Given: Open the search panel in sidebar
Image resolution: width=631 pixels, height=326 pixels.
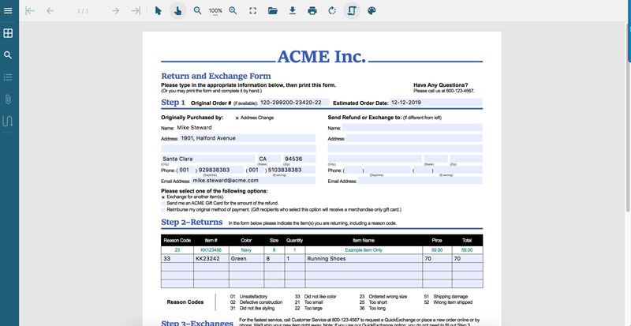Looking at the screenshot, I should (8, 55).
